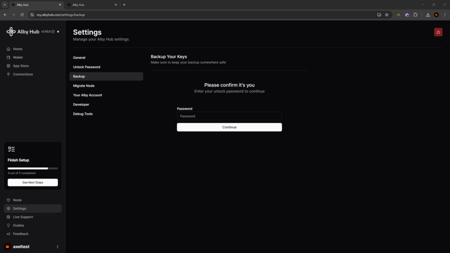The width and height of the screenshot is (450, 253).
Task: Open Live Support
Action: (23, 217)
